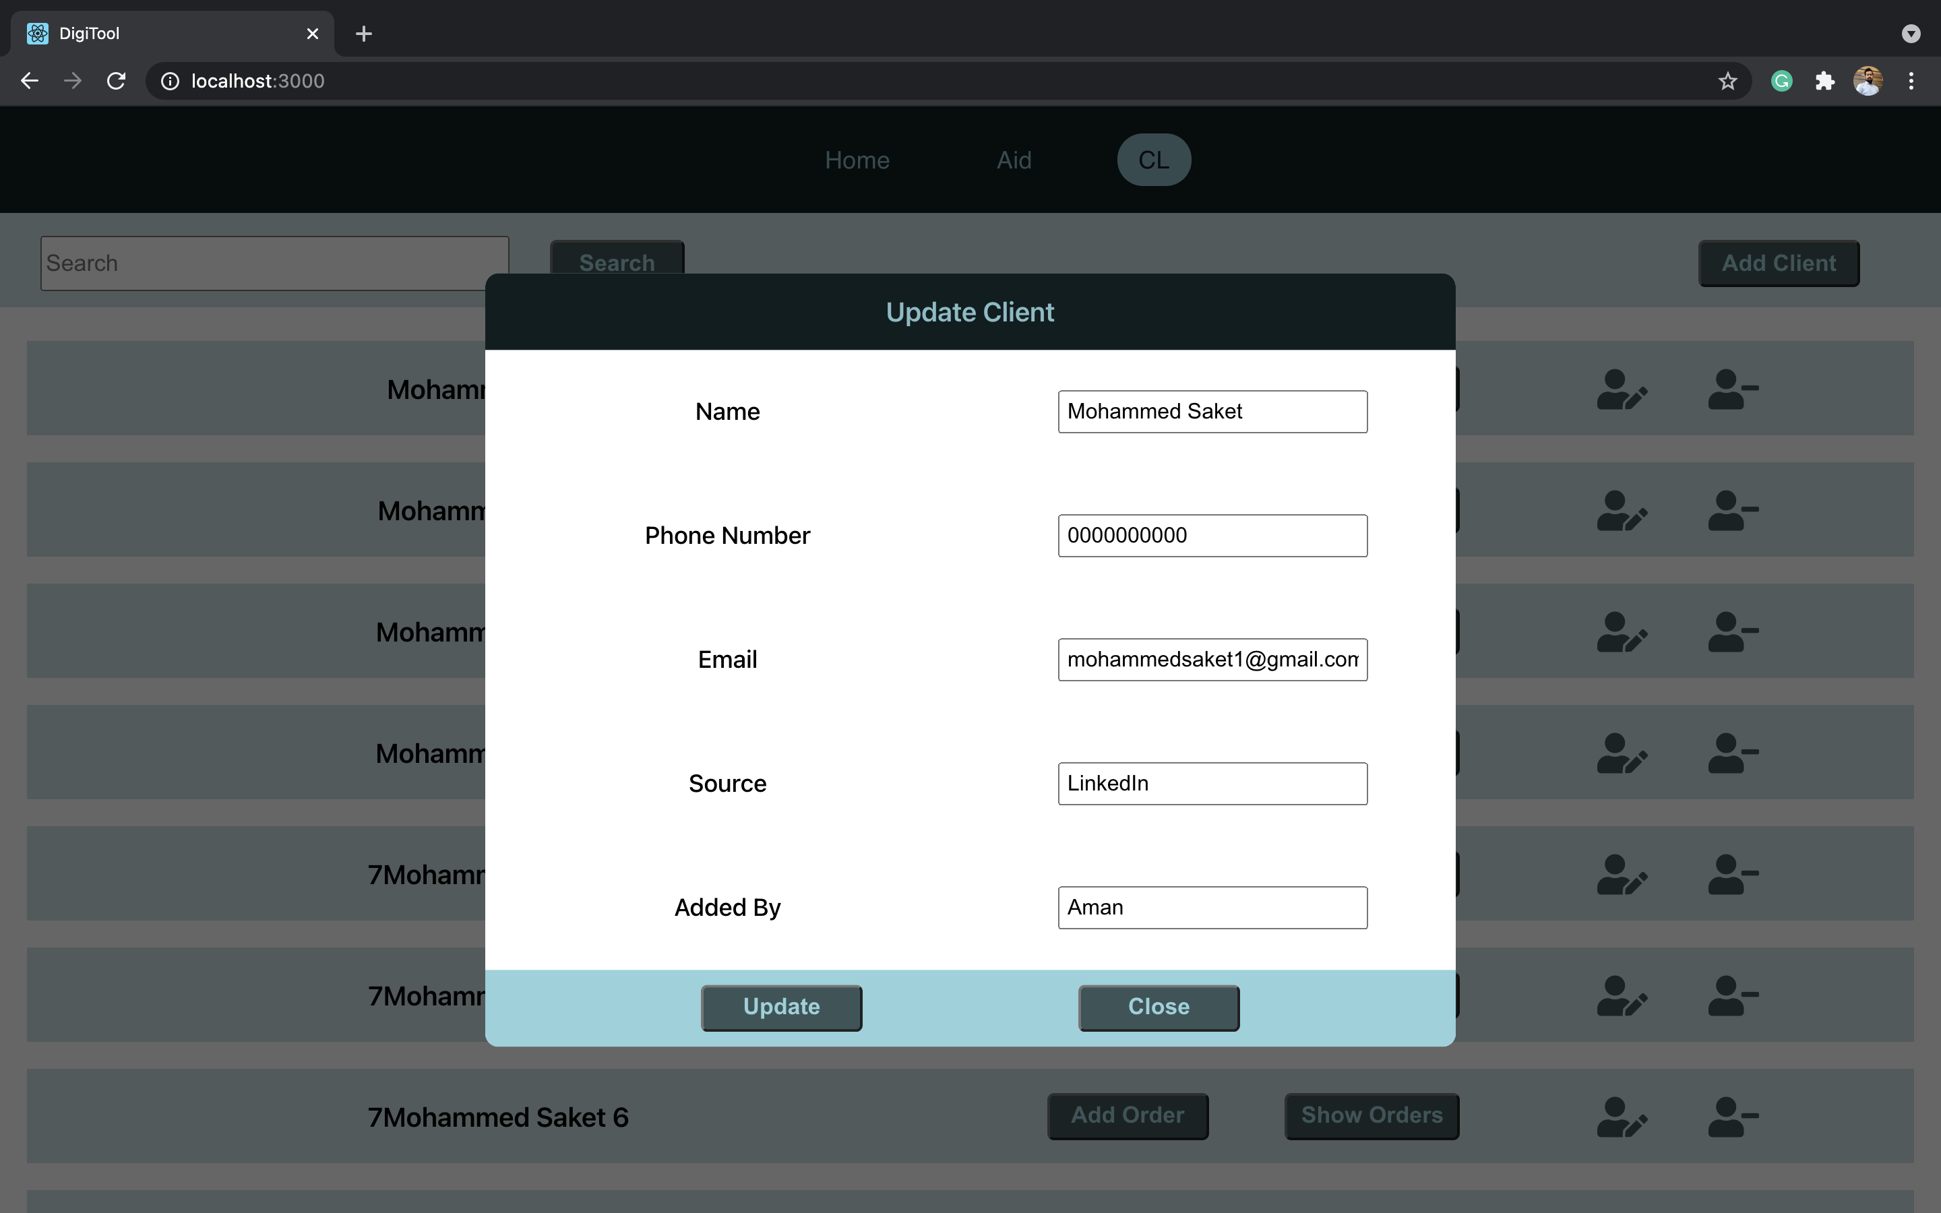Switch to the Home navigation item
Screen dimensions: 1941x1213
[856, 160]
